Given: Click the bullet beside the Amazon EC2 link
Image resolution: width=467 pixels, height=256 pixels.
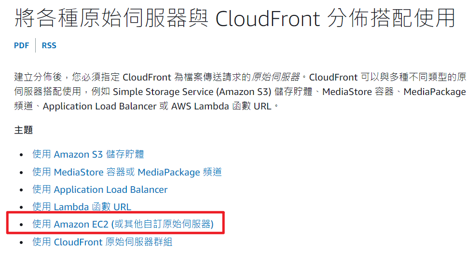Looking at the screenshot, I should [x=21, y=225].
